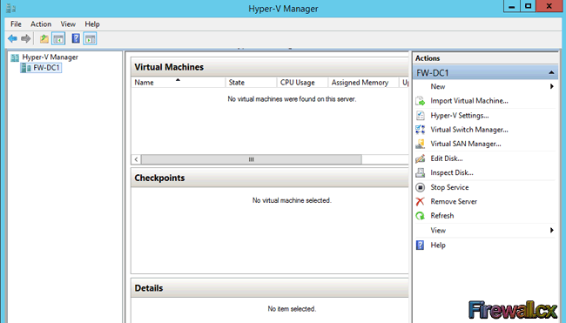Select Hyper-V Manager root tree node

(51, 57)
